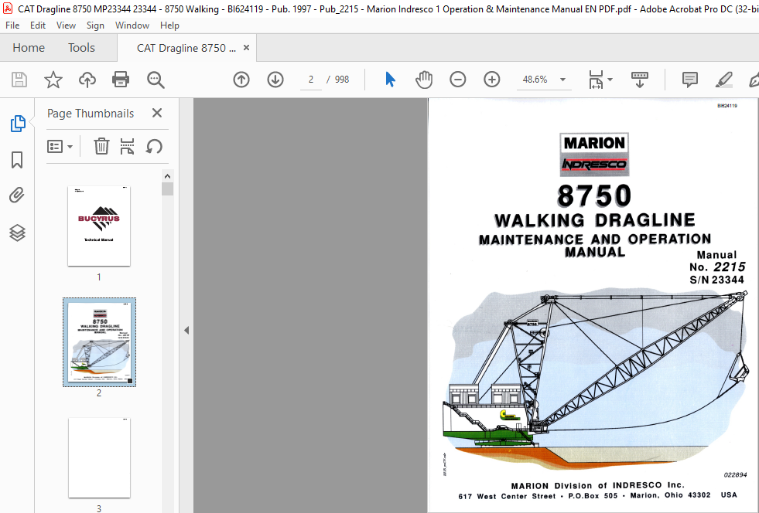Open the Sign menu
Image resolution: width=759 pixels, height=513 pixels.
(95, 25)
